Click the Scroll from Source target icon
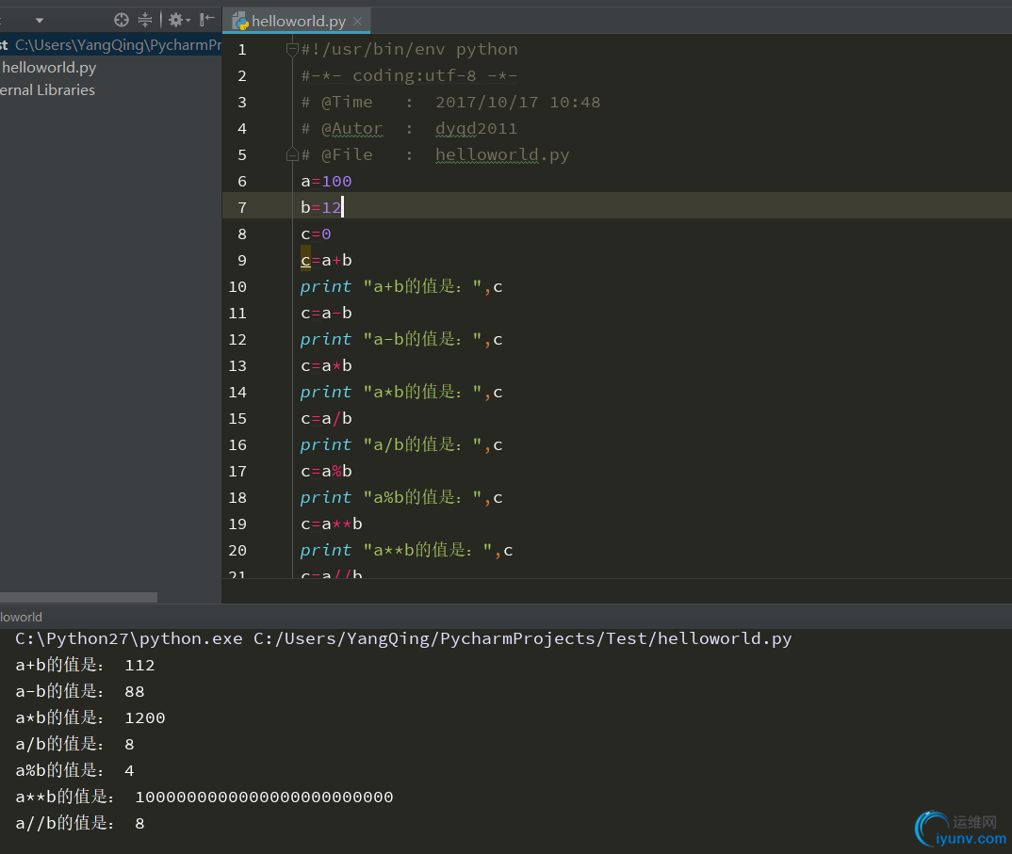The height and width of the screenshot is (854, 1012). (x=121, y=20)
